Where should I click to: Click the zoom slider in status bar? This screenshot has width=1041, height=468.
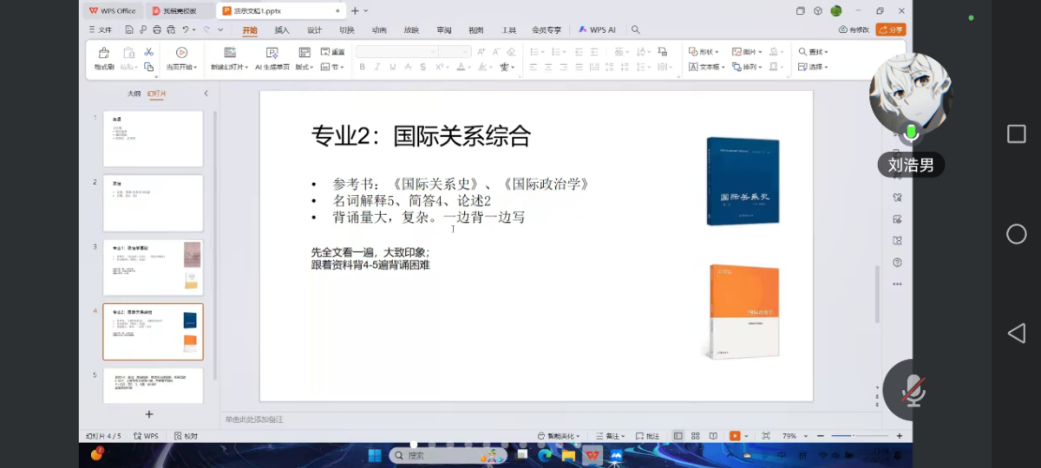(x=854, y=436)
